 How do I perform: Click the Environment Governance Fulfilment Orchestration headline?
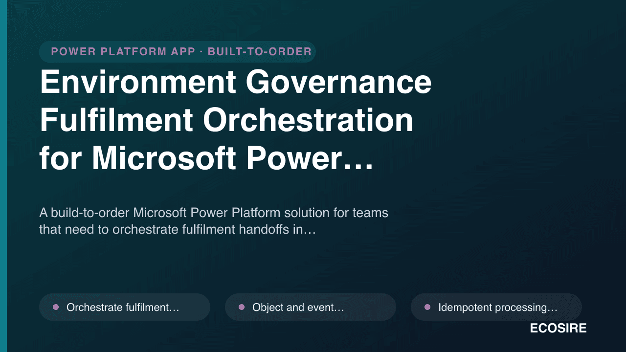point(235,121)
